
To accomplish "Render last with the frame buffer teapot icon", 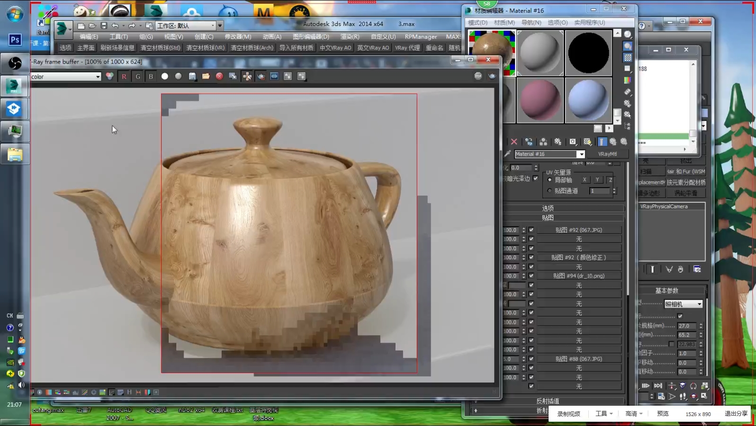I will click(492, 76).
